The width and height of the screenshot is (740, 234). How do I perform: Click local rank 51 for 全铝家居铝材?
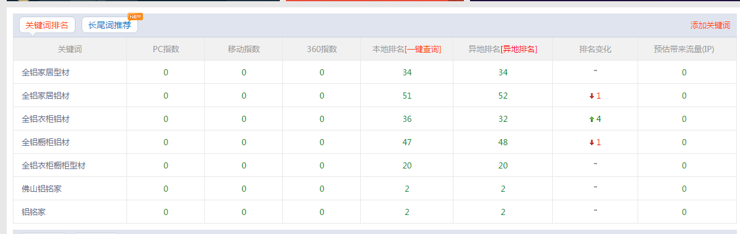[407, 96]
